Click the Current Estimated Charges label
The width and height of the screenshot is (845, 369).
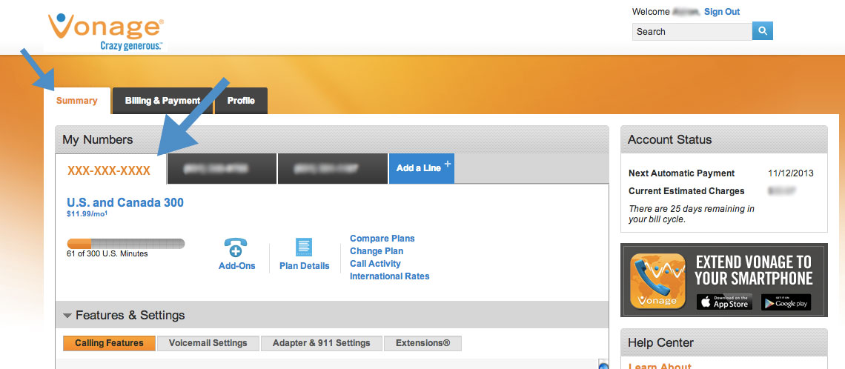686,191
